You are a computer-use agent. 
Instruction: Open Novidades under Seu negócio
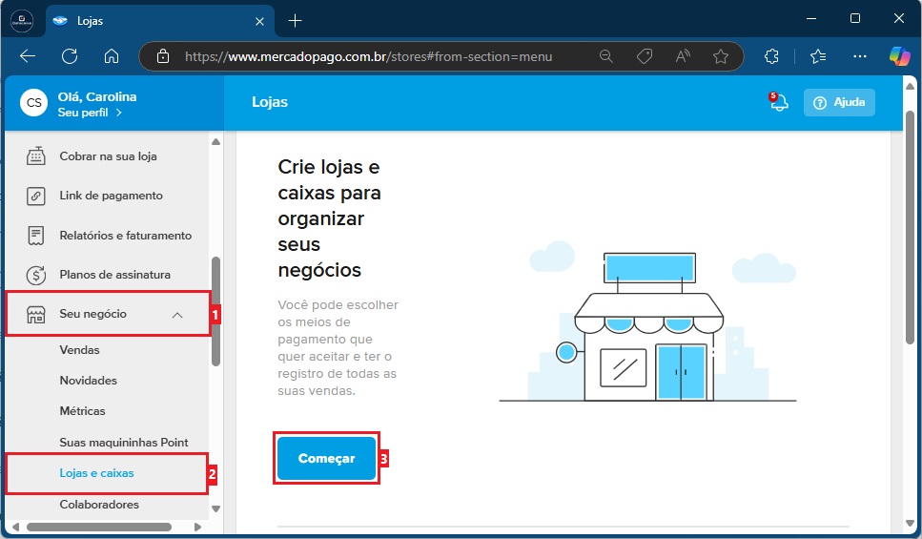89,380
